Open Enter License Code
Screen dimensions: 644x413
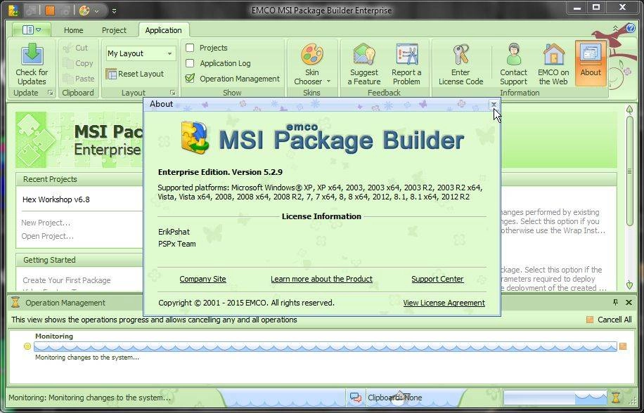tap(461, 64)
